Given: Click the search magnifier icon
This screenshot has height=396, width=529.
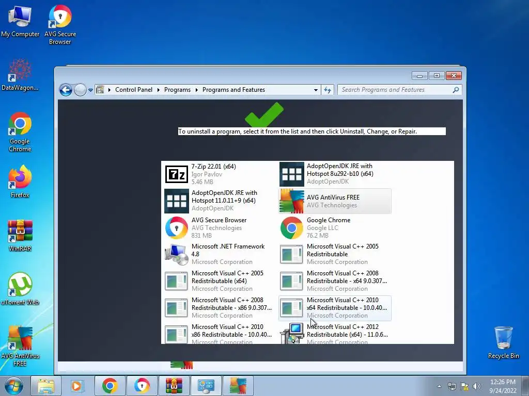Looking at the screenshot, I should (x=456, y=90).
